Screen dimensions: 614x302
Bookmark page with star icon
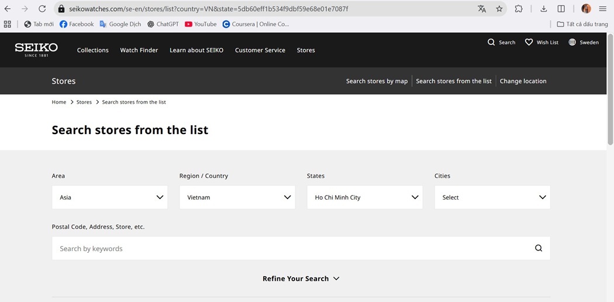pyautogui.click(x=499, y=9)
